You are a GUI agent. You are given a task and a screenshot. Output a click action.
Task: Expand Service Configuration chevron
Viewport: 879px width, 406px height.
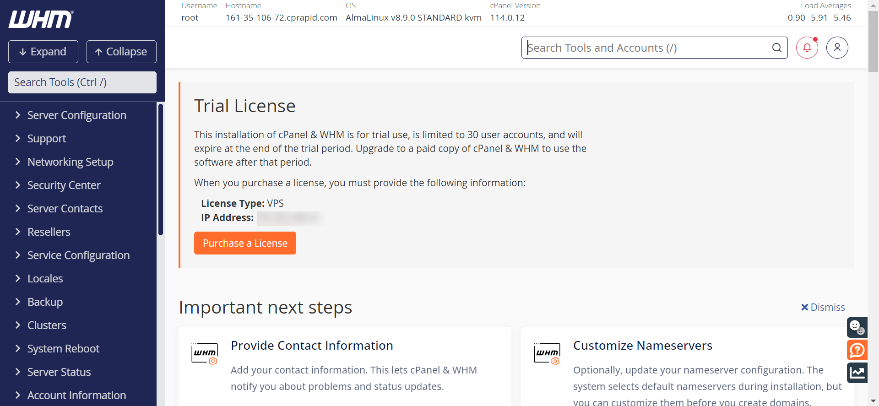18,255
